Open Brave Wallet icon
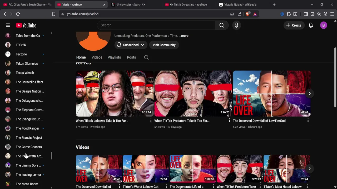The height and width of the screenshot is (189, 337). [313, 14]
